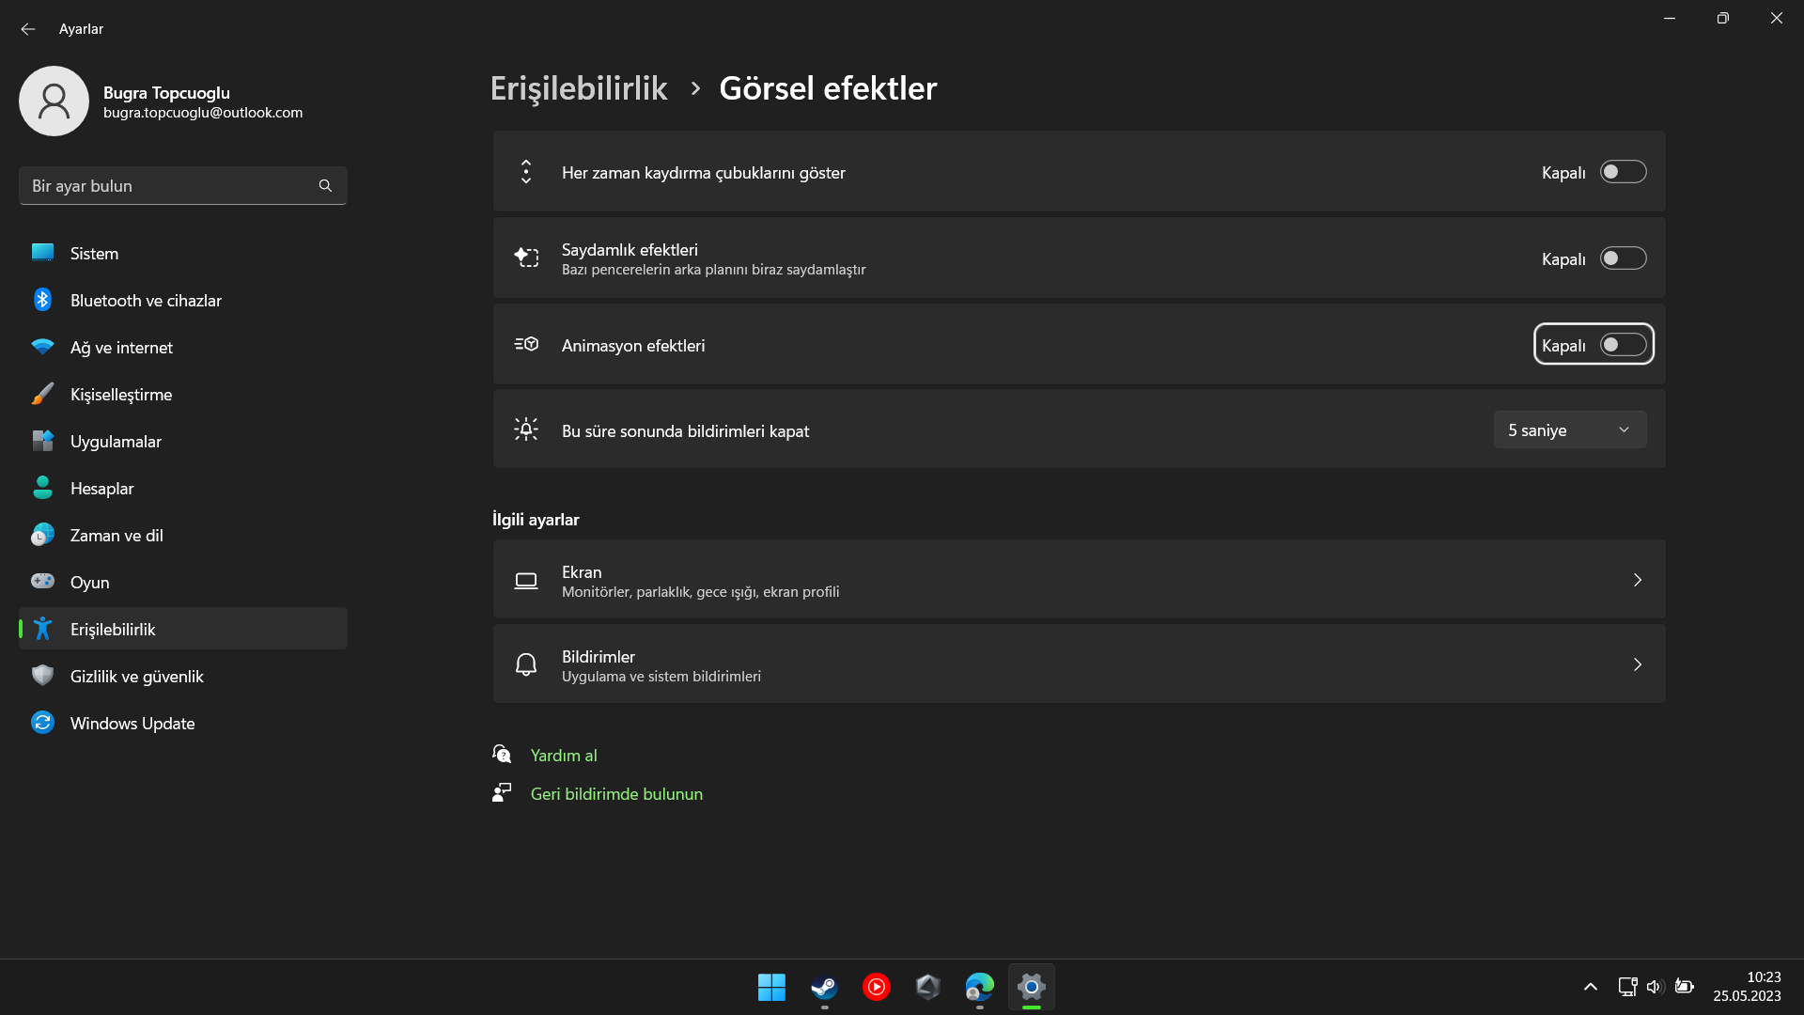Click Geri bildirimde bulunun link
1804x1015 pixels.
tap(616, 794)
